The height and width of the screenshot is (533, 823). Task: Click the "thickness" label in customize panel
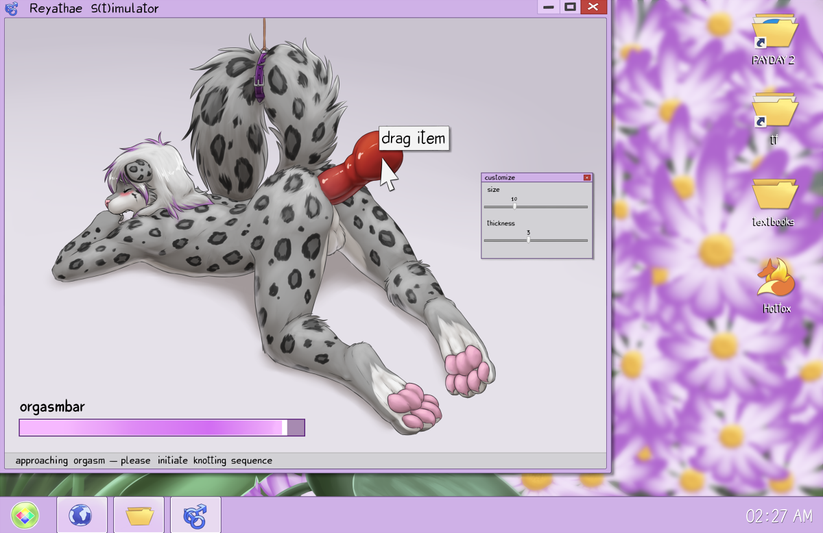[501, 223]
